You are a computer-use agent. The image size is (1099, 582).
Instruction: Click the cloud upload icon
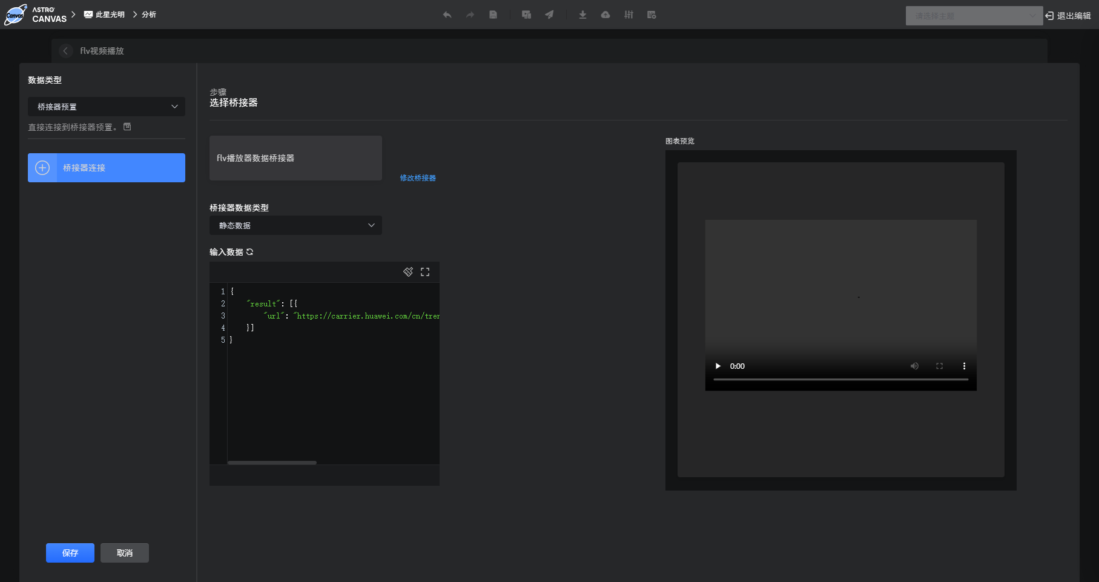[606, 15]
